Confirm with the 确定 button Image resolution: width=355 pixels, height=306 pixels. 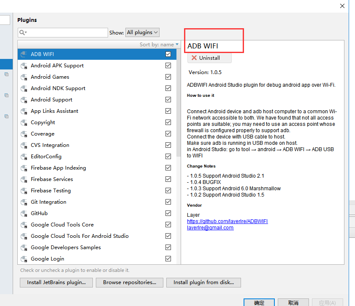pos(259,302)
